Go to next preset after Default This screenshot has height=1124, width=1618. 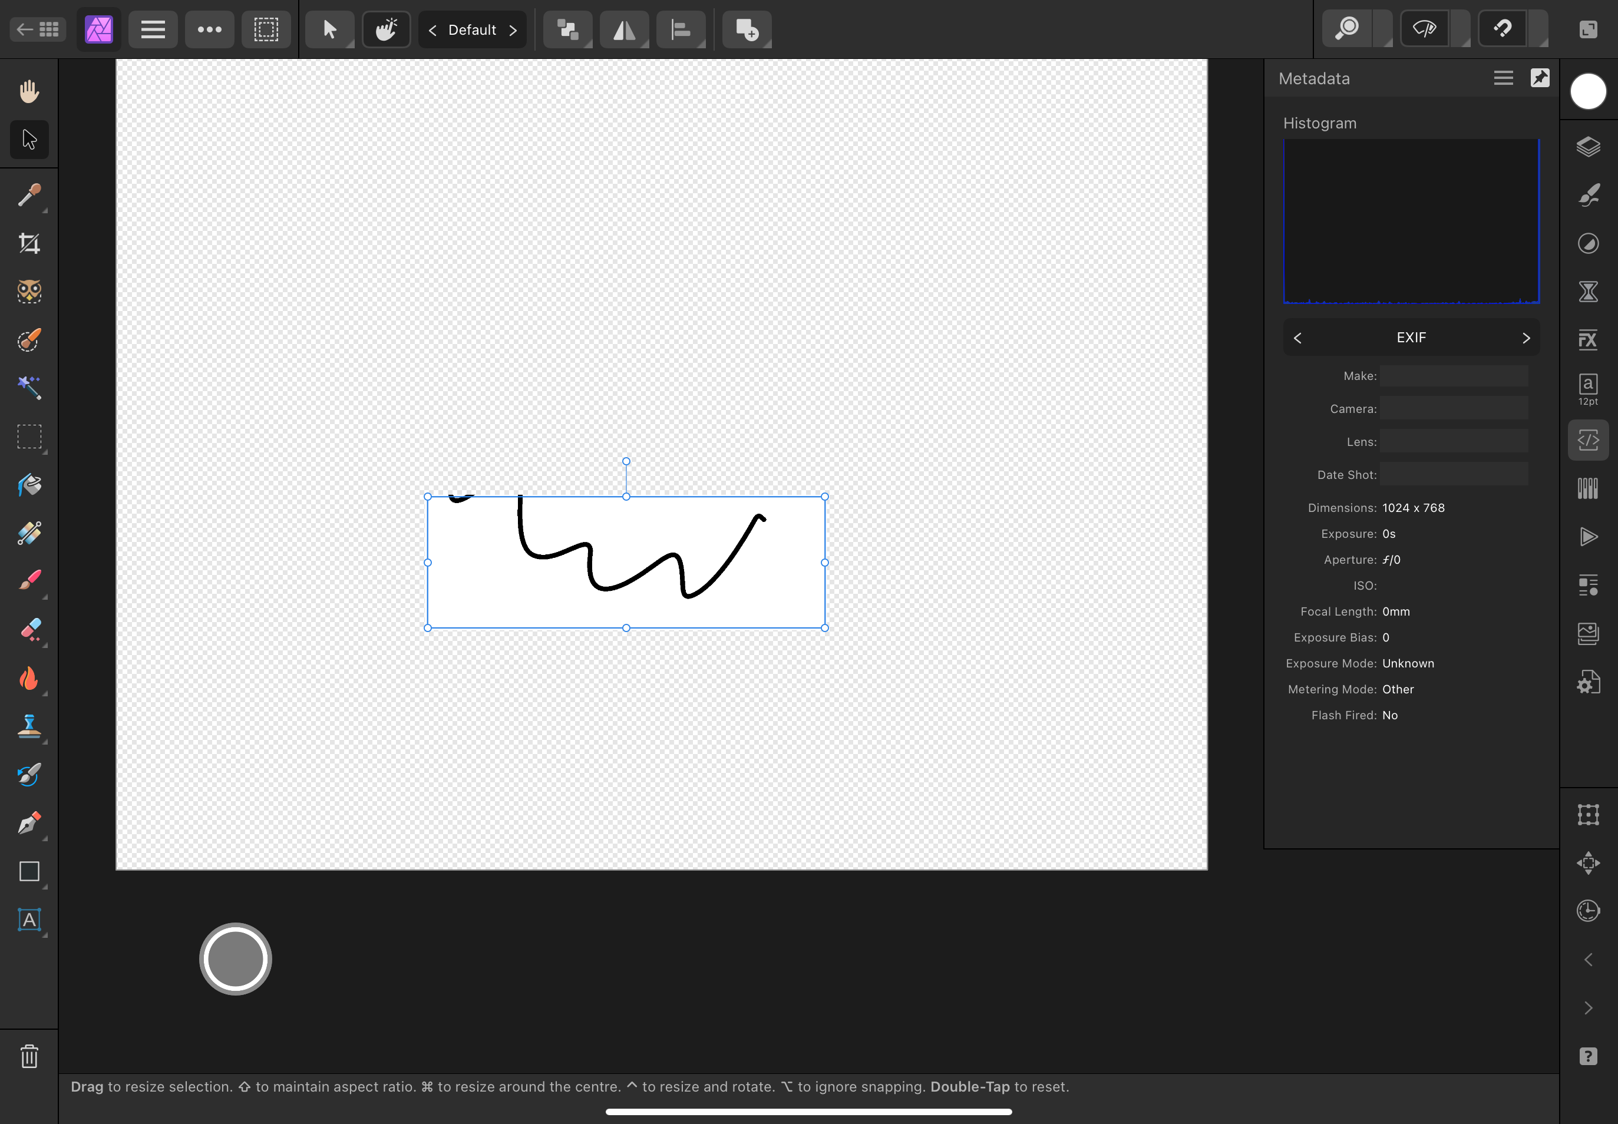(513, 29)
